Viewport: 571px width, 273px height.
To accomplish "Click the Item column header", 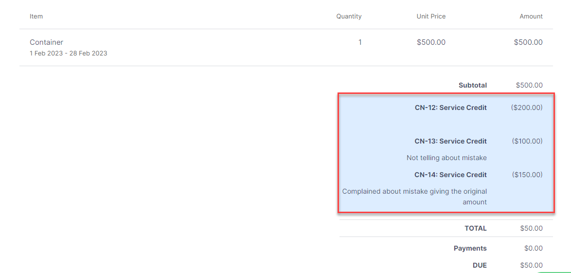I will coord(36,17).
